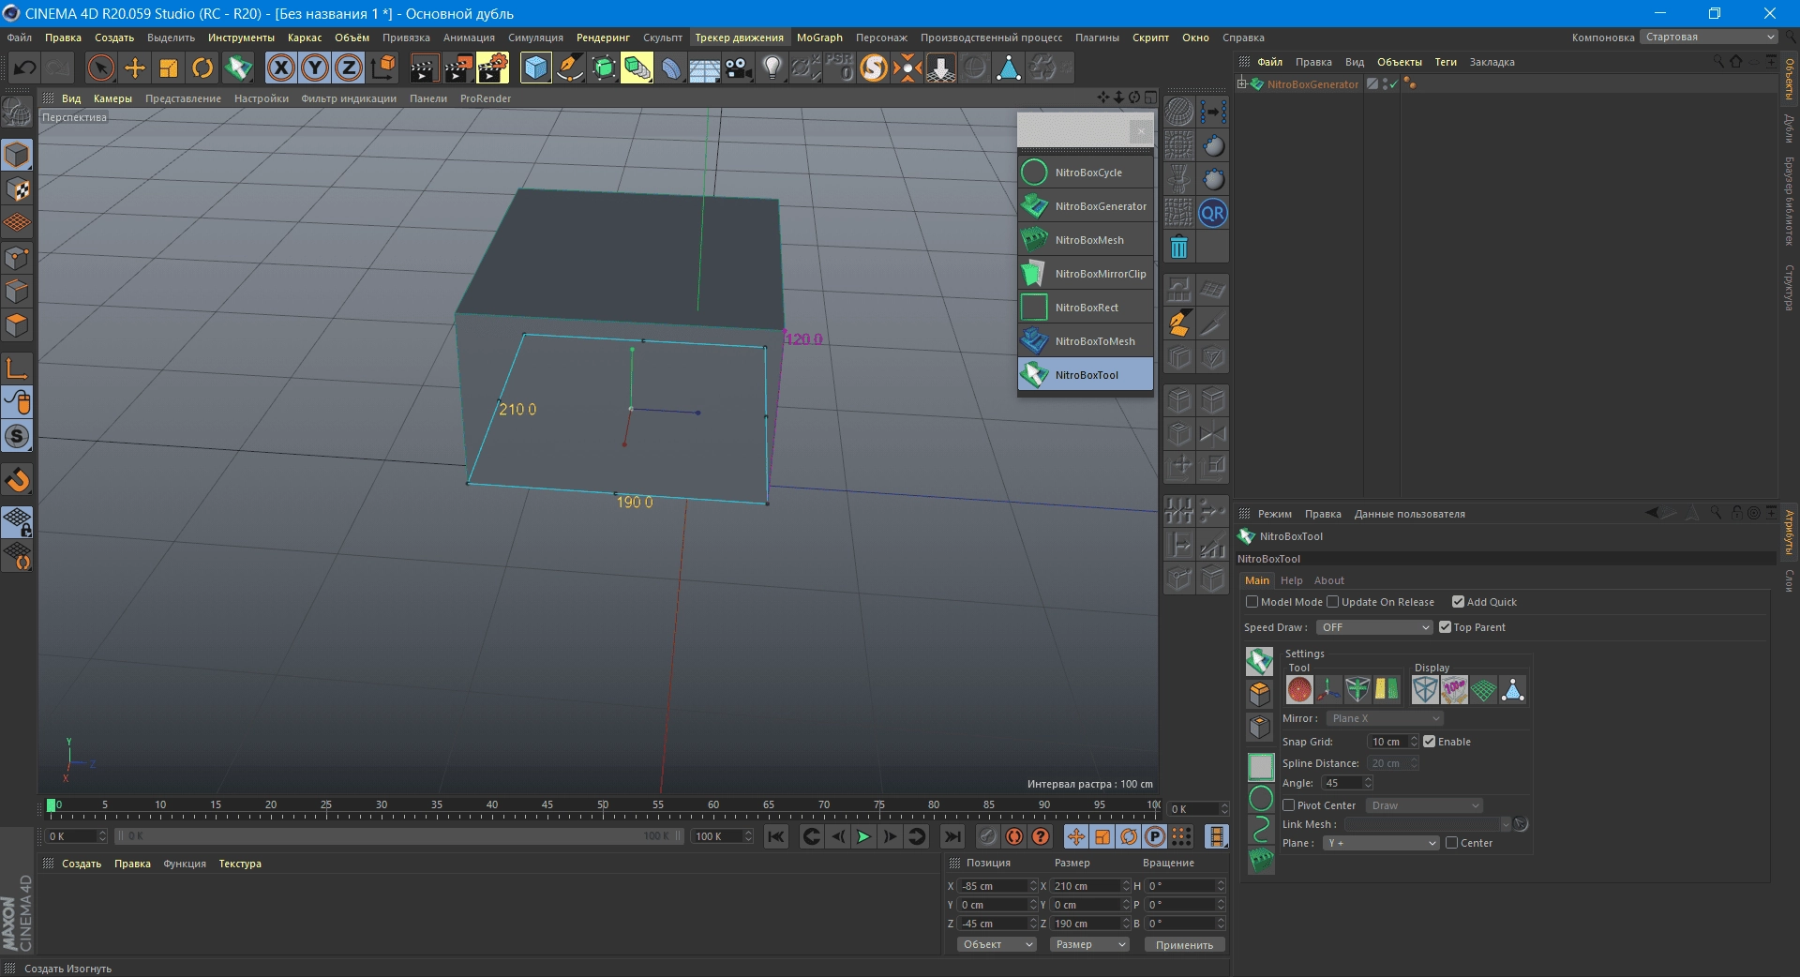Select NitroBoxMesh in popup list
This screenshot has height=977, width=1800.
1086,240
